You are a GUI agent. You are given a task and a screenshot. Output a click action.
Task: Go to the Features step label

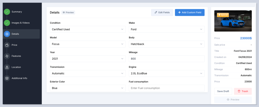(16, 56)
